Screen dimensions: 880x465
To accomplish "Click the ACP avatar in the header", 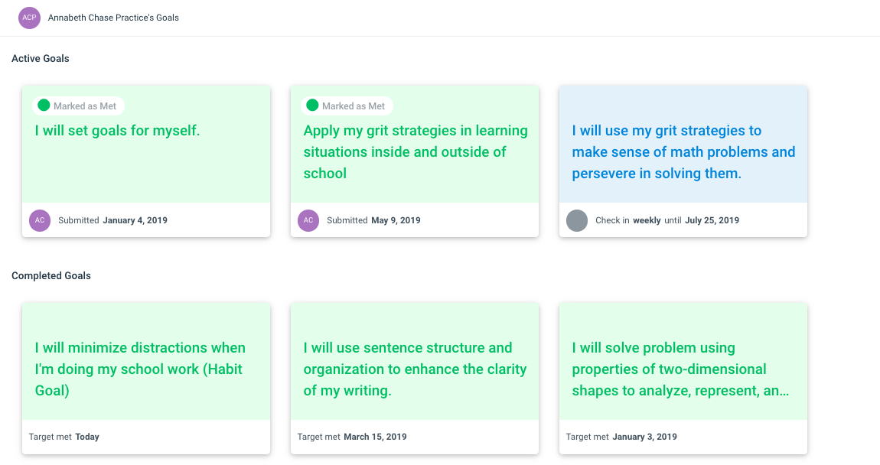I will click(29, 18).
